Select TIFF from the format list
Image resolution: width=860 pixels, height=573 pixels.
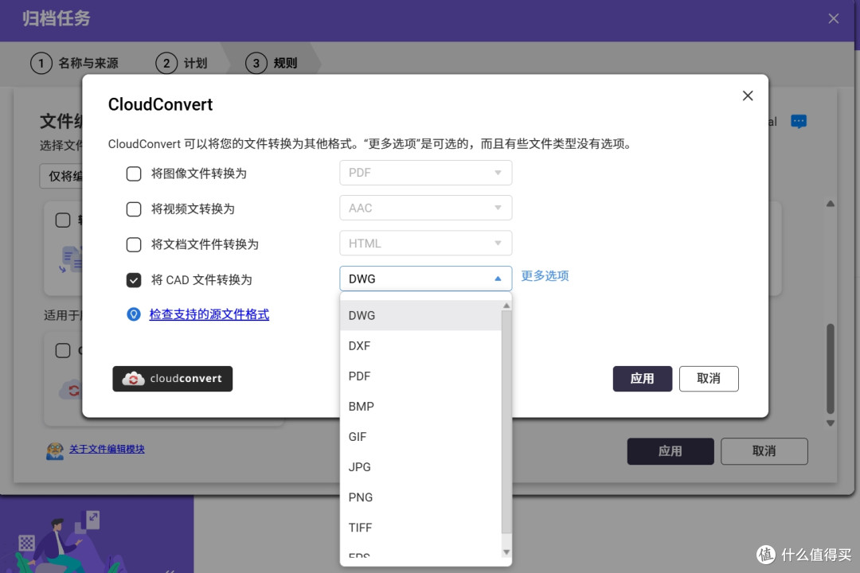pyautogui.click(x=420, y=528)
